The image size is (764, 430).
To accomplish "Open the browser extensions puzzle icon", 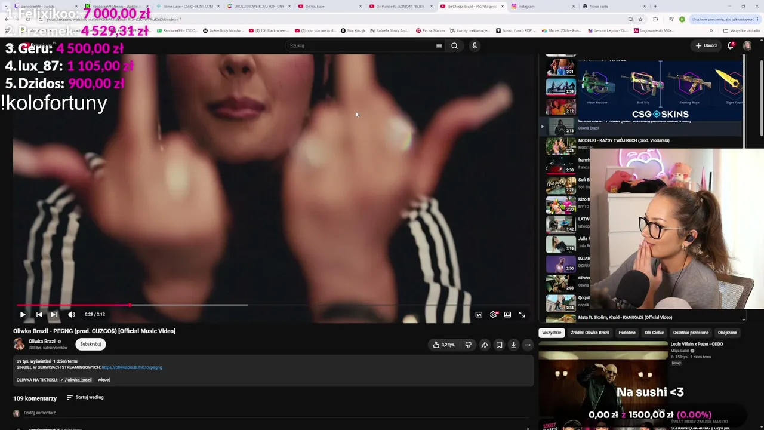I will coord(655,19).
